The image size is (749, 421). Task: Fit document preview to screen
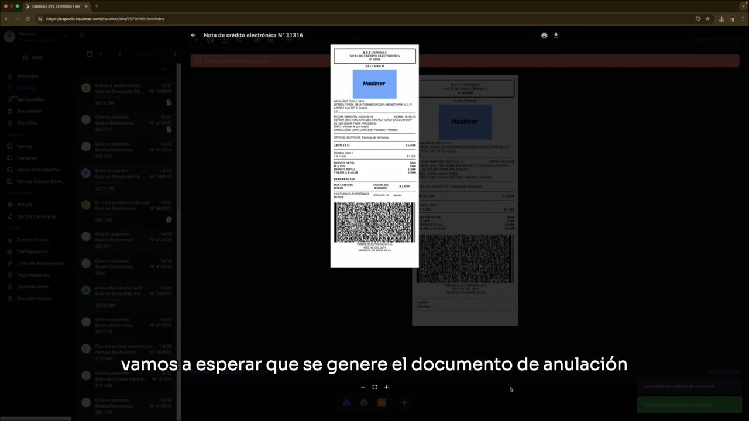tap(374, 387)
